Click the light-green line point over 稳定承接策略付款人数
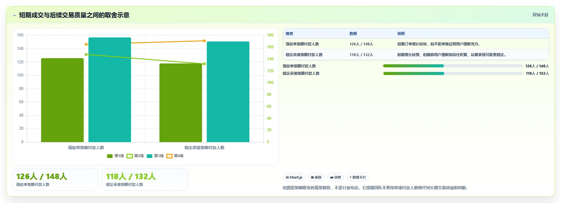561x203 pixels. tap(204, 64)
